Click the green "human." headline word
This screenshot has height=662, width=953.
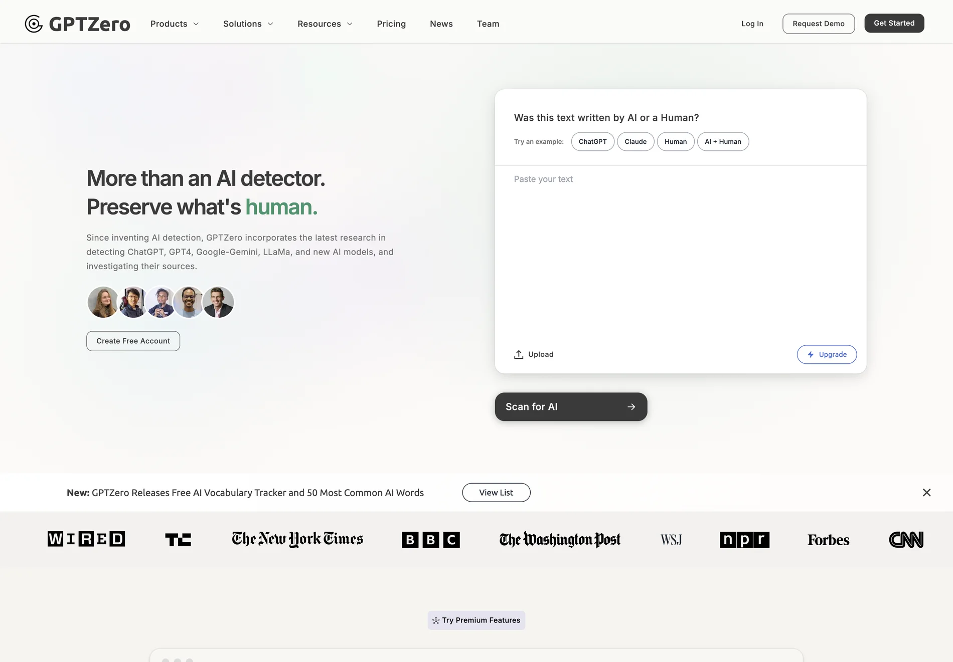pyautogui.click(x=281, y=206)
